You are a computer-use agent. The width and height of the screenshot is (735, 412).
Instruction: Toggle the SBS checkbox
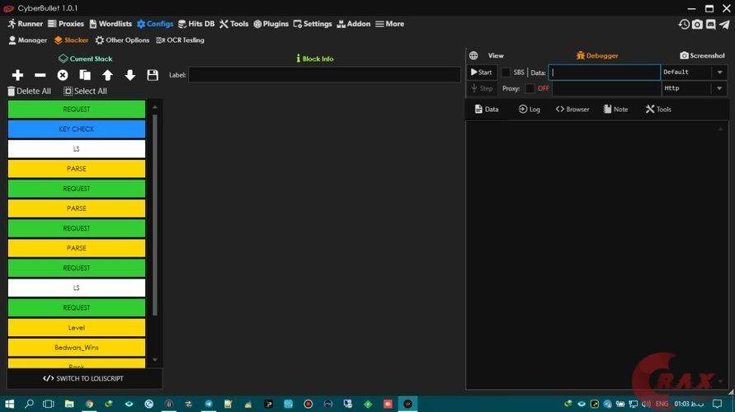pos(506,73)
